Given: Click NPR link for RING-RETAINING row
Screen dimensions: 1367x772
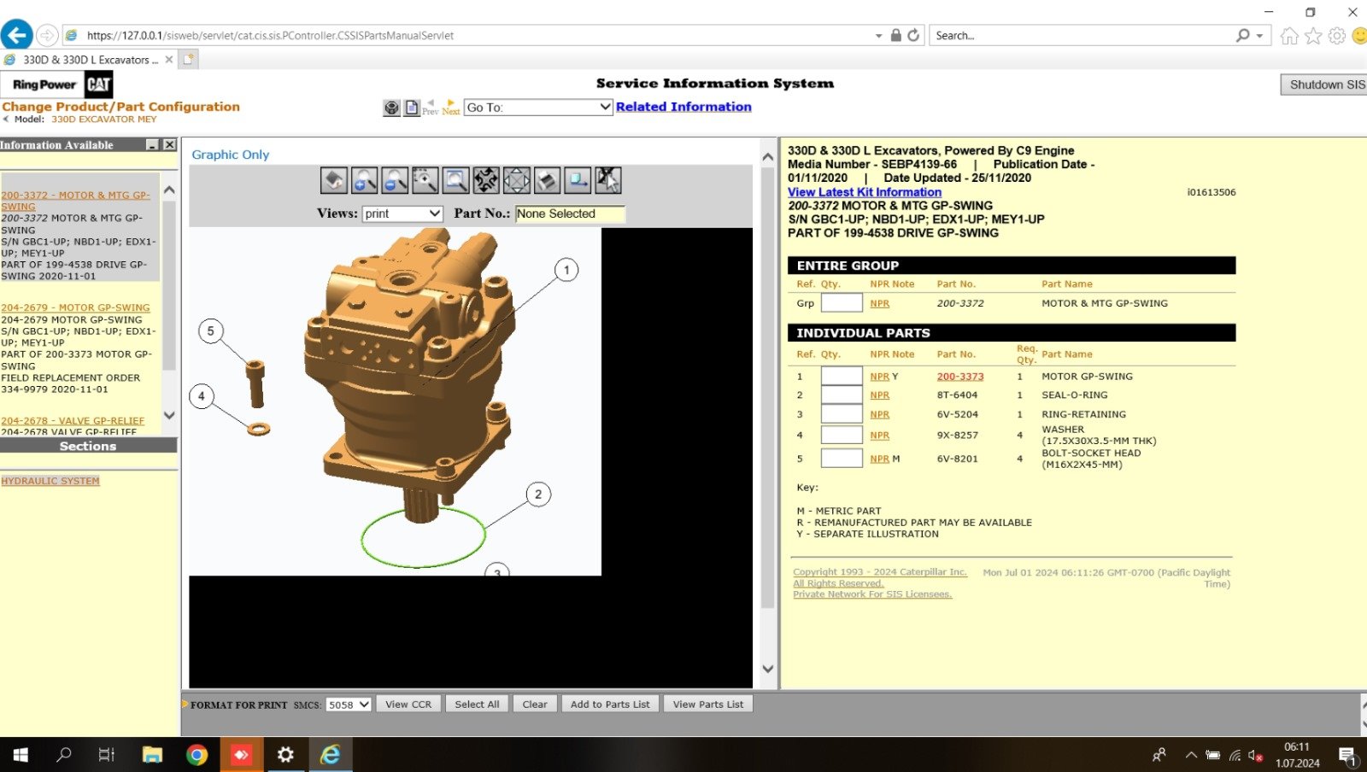Looking at the screenshot, I should (880, 415).
